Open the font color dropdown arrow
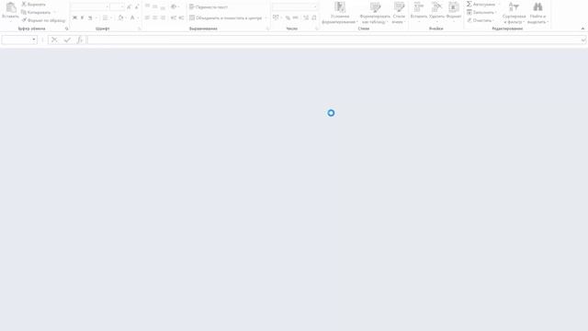588x331 pixels. (138, 17)
